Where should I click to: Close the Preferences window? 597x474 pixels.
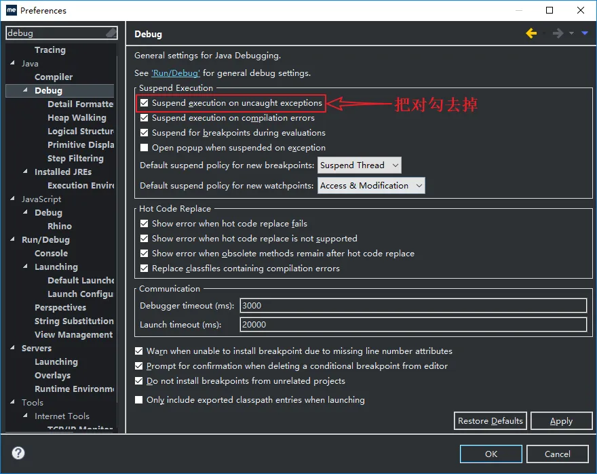tap(580, 10)
